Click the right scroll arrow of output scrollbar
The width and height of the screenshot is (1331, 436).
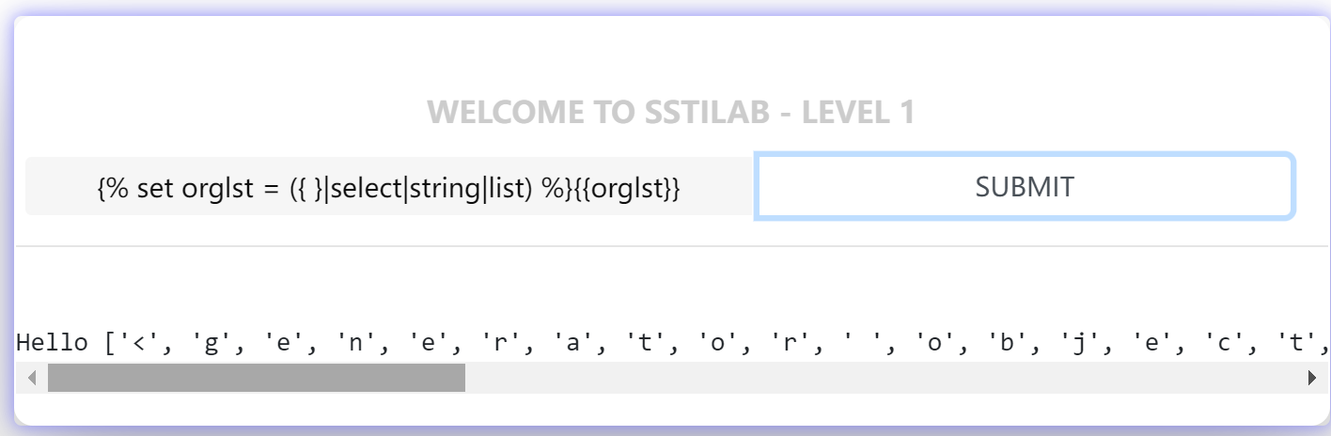pyautogui.click(x=1312, y=378)
